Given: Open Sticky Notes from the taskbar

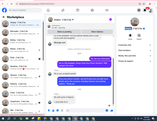Looking at the screenshot, I should coord(39,119).
